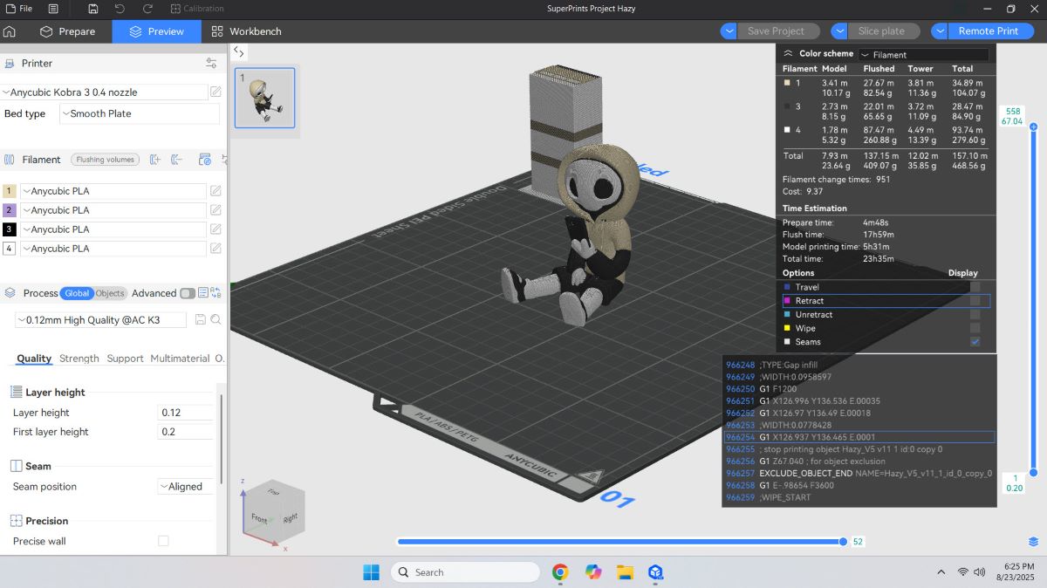Click the Remote Print button
1047x588 pixels.
click(989, 31)
